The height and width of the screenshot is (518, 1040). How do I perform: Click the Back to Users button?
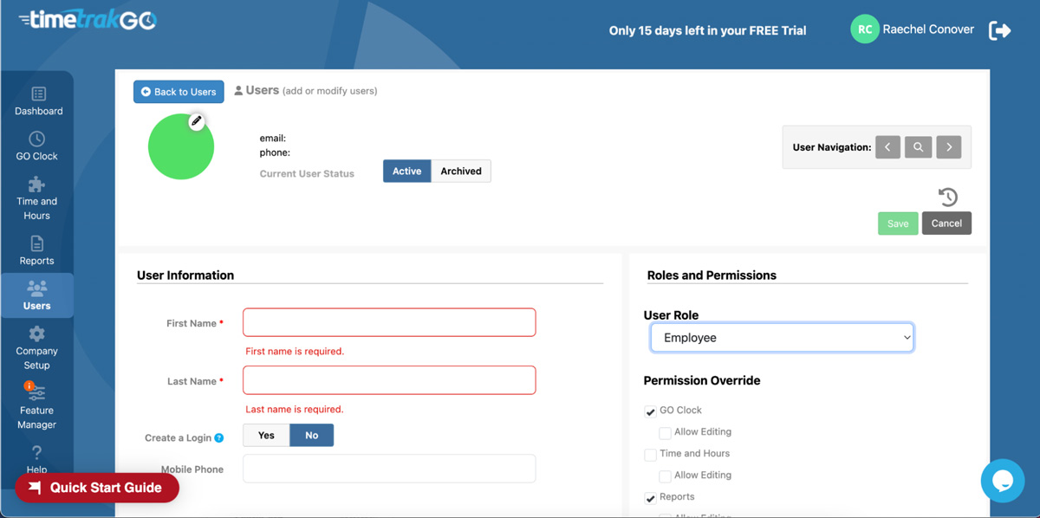pyautogui.click(x=179, y=91)
